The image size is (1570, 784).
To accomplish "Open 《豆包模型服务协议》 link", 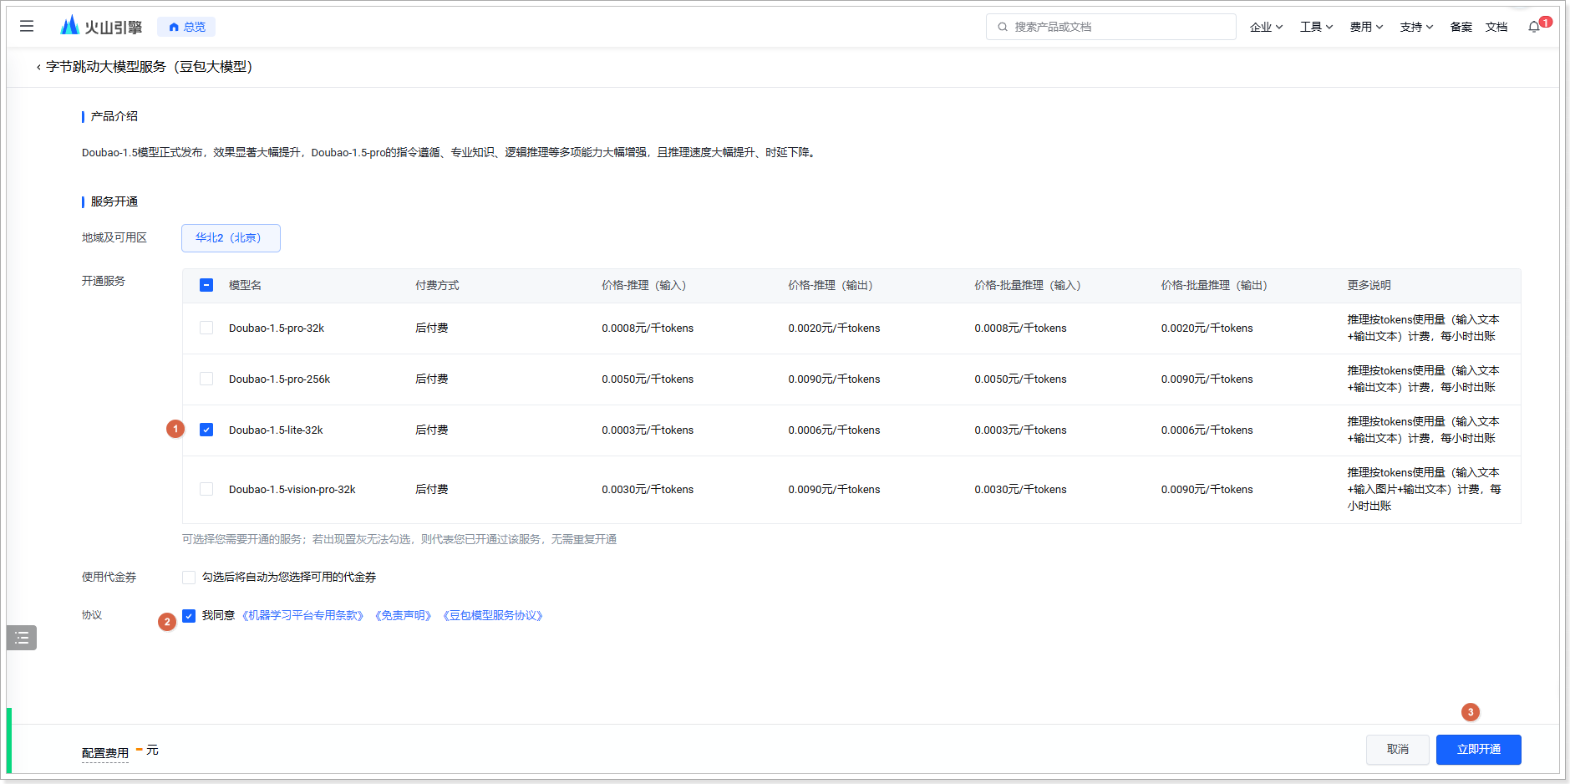I will pyautogui.click(x=493, y=616).
